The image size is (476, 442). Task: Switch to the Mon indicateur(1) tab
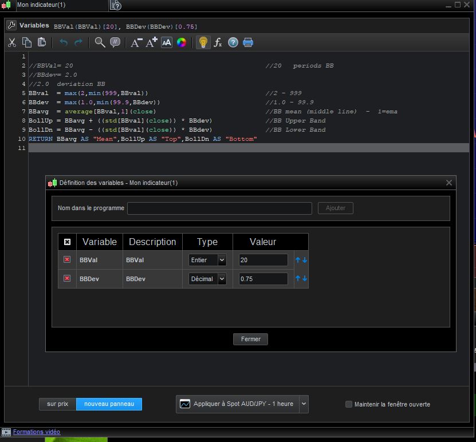coord(41,5)
